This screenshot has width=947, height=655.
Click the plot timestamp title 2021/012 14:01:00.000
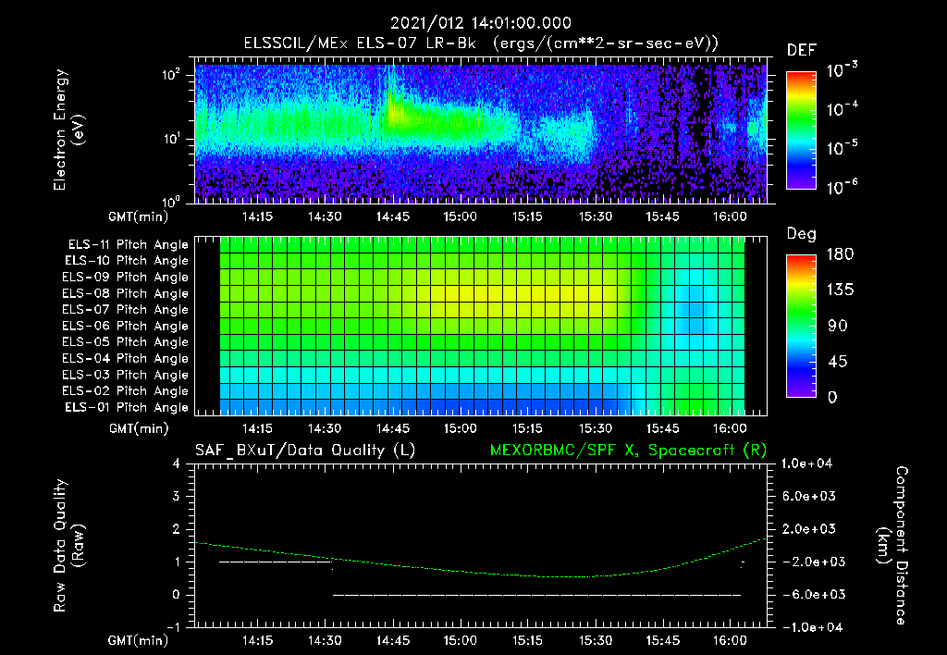pos(480,23)
